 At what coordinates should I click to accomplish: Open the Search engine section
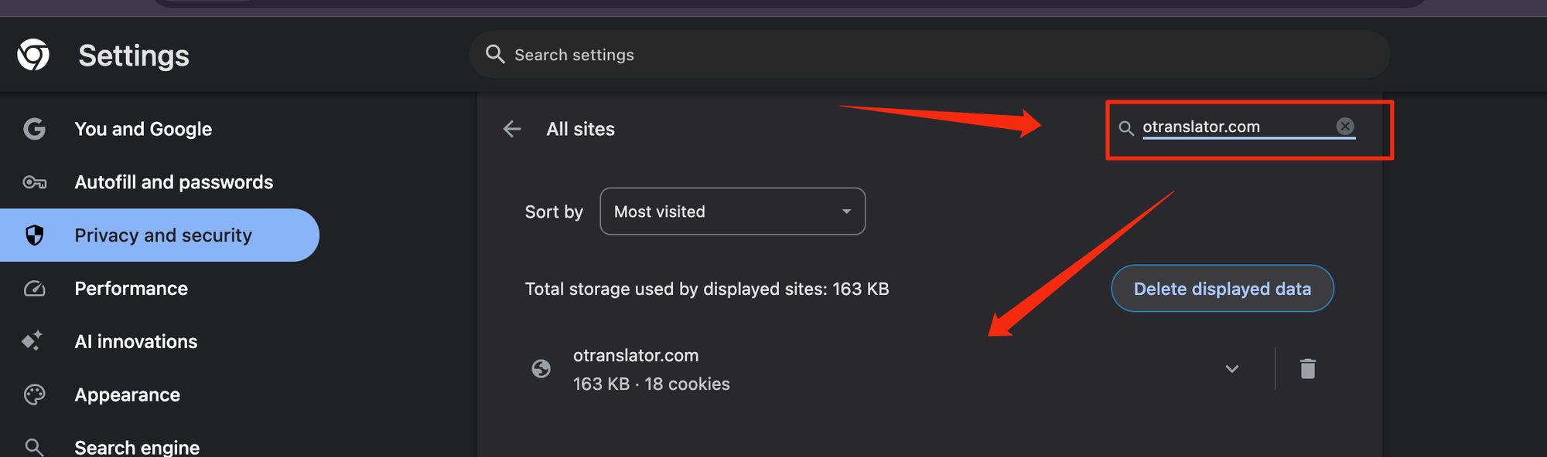(137, 447)
